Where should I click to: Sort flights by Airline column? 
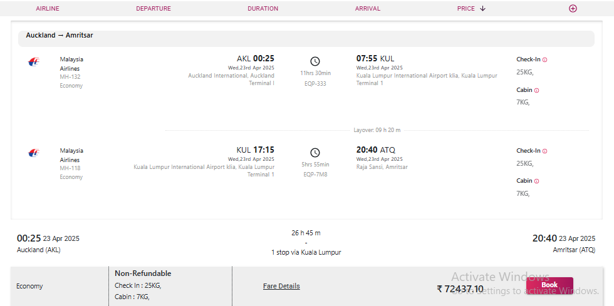coord(48,9)
